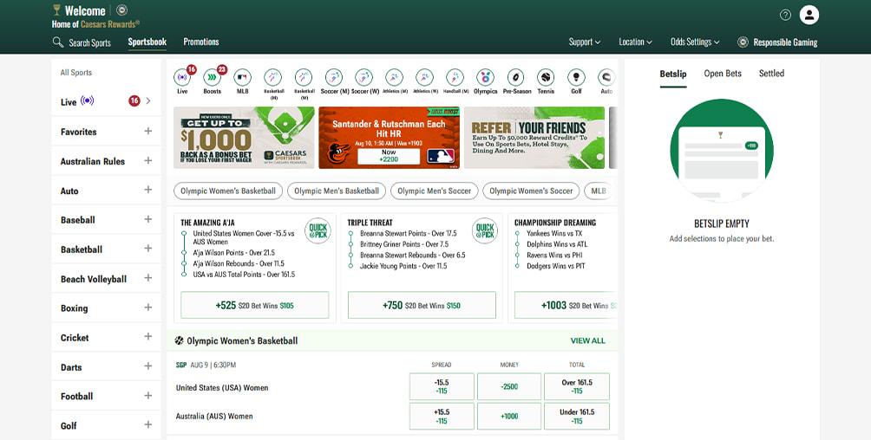
Task: Filter by Olympic Women's Soccer chip
Action: (x=531, y=191)
